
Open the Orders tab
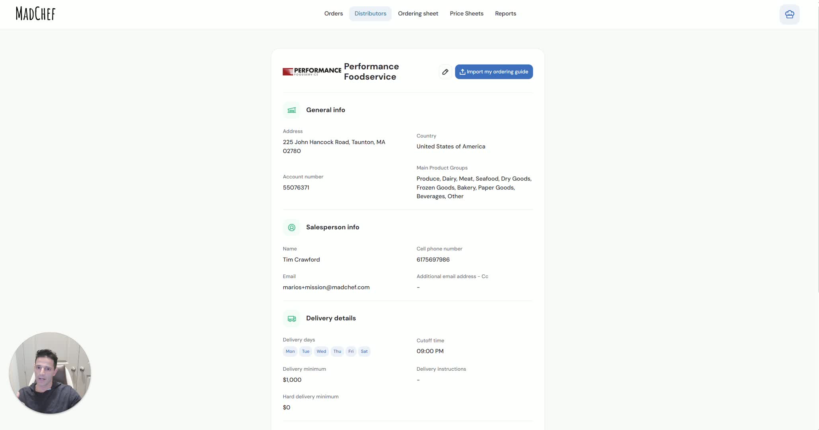pyautogui.click(x=333, y=14)
